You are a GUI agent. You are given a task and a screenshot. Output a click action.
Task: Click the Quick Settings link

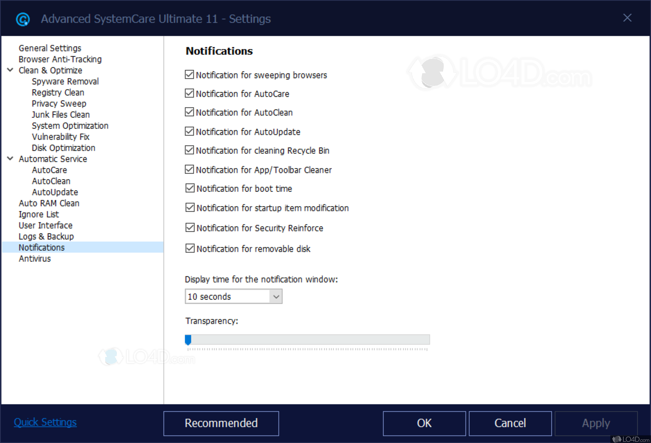(45, 422)
